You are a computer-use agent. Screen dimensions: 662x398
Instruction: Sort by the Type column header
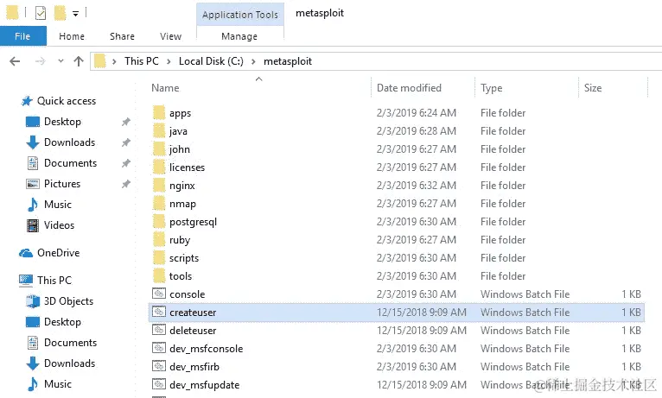click(492, 88)
